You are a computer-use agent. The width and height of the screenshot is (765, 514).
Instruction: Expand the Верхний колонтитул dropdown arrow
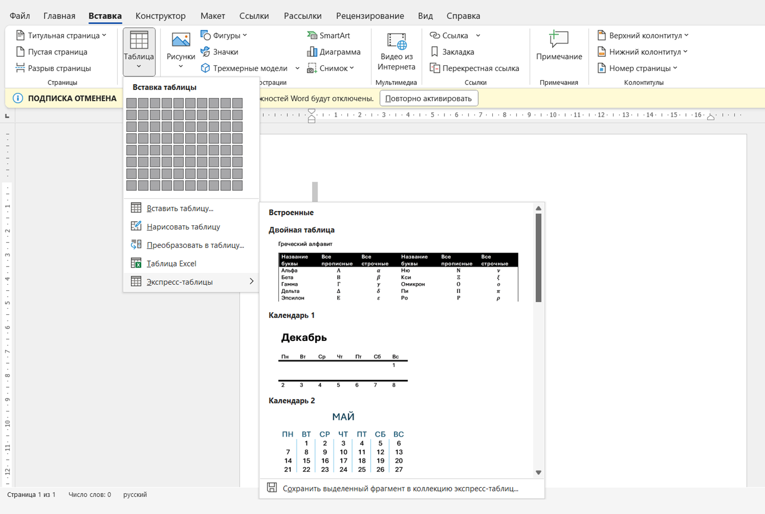[686, 35]
